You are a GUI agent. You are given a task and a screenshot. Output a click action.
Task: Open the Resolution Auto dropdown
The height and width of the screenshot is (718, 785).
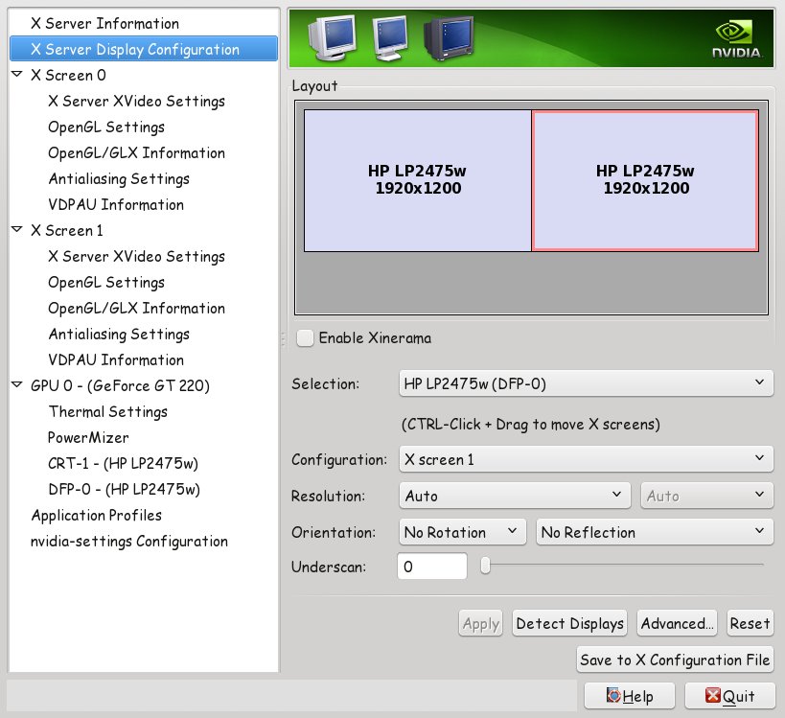pyautogui.click(x=515, y=496)
